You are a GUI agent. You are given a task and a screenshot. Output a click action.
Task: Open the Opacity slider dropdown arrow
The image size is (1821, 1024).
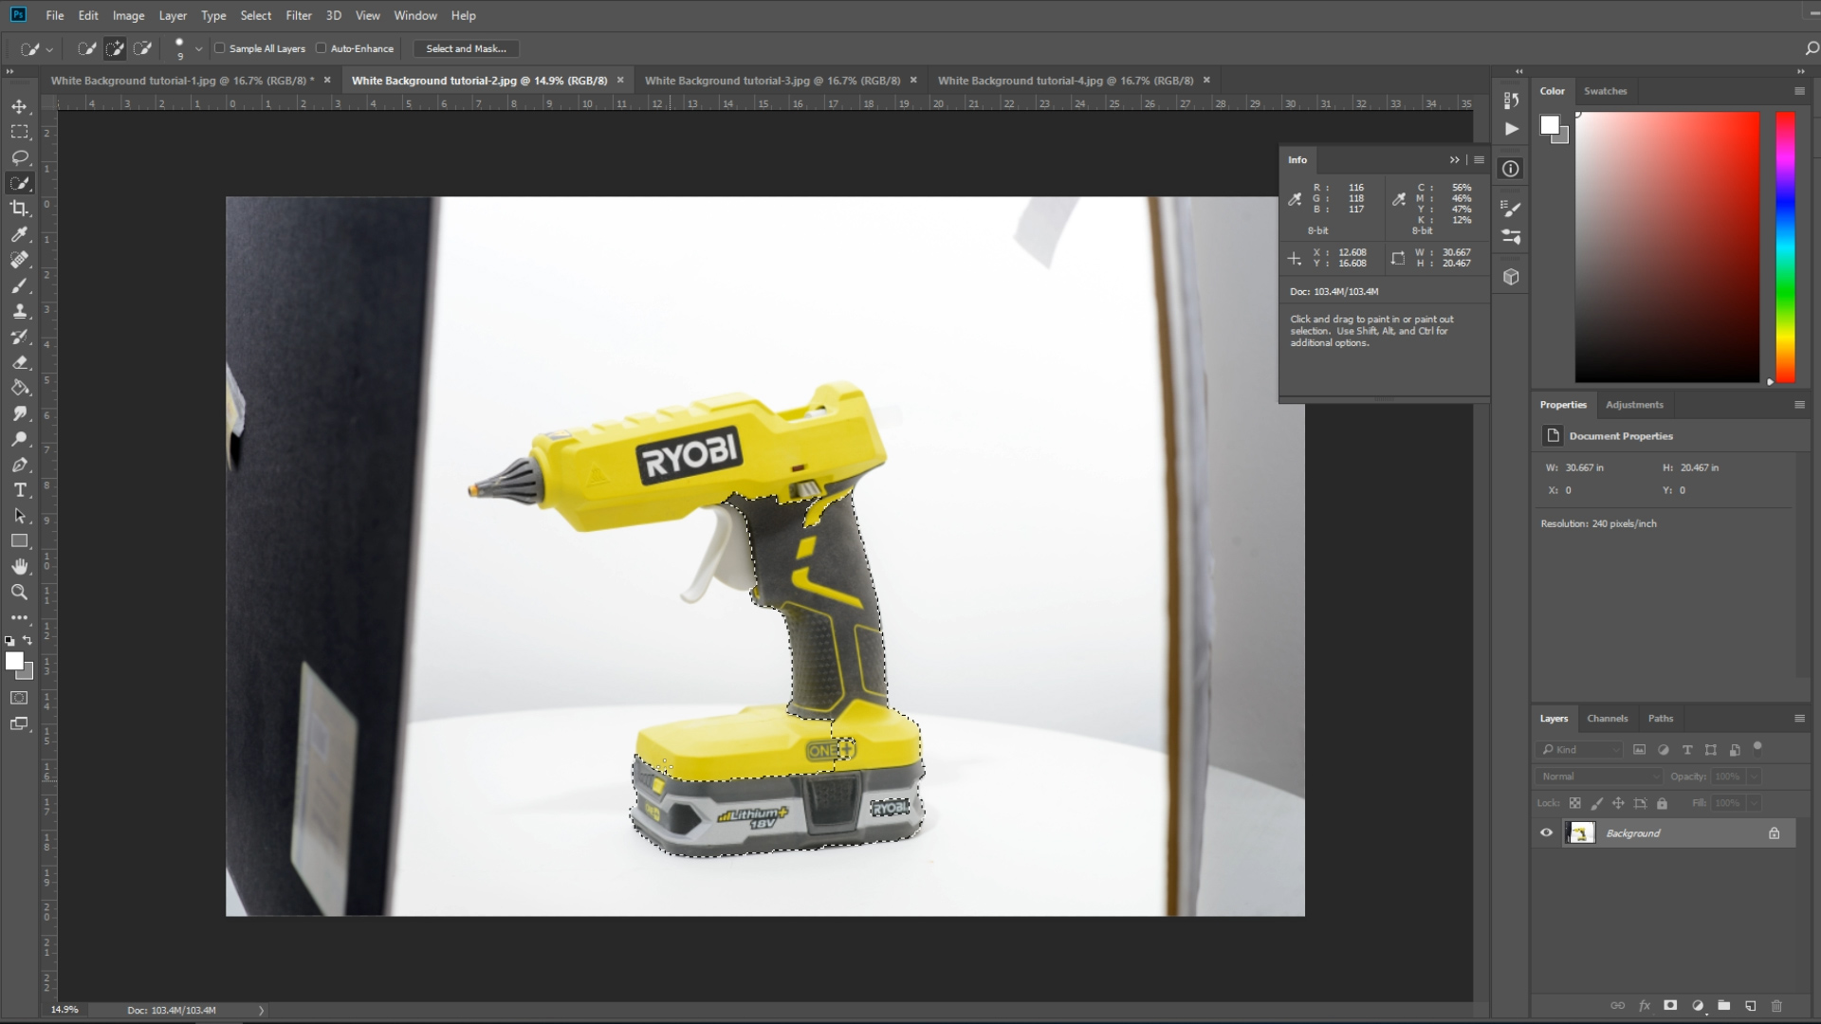point(1755,777)
